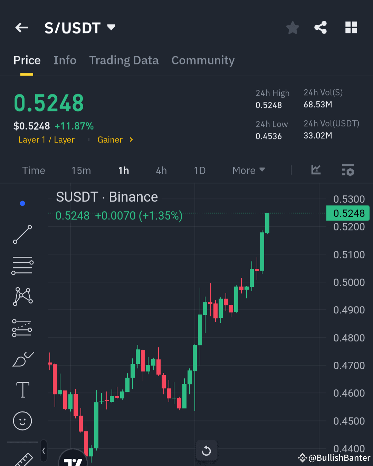Collapse the drawing tools sidebar
Image resolution: width=373 pixels, height=466 pixels.
click(43, 450)
